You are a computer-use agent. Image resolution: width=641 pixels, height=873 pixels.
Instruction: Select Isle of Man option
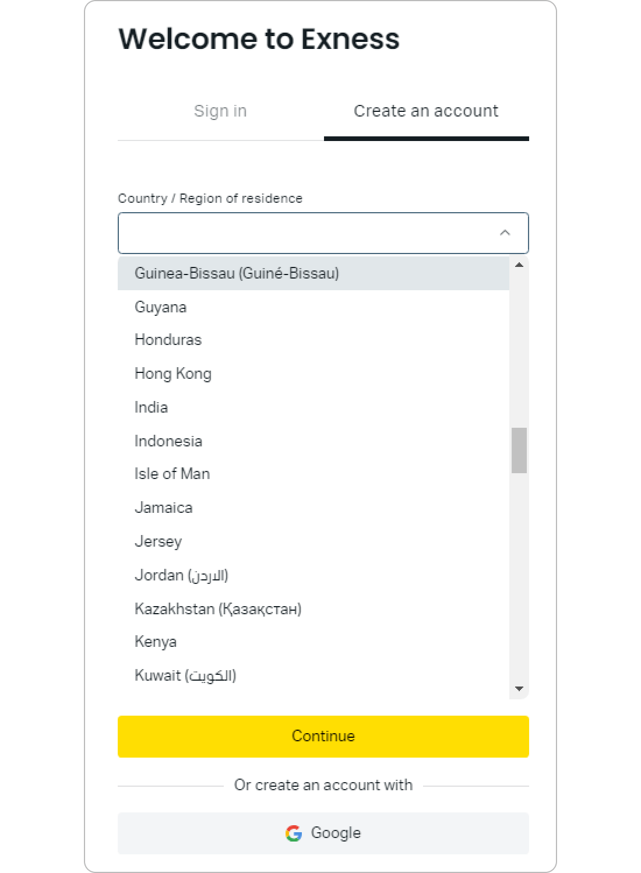pyautogui.click(x=314, y=474)
